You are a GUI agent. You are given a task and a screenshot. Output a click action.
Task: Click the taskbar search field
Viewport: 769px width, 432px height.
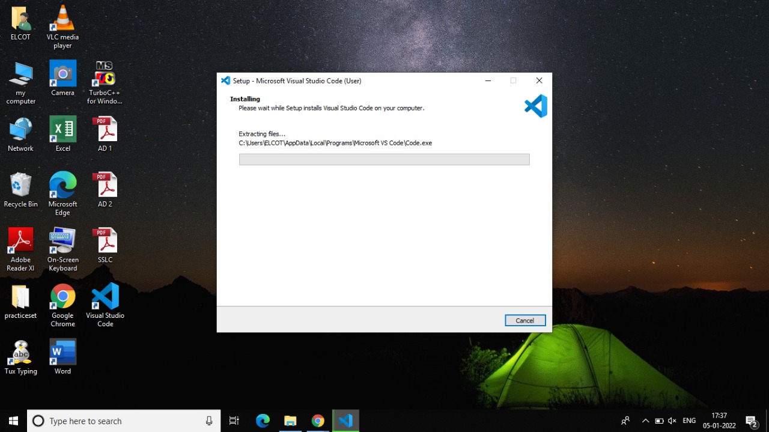click(124, 421)
